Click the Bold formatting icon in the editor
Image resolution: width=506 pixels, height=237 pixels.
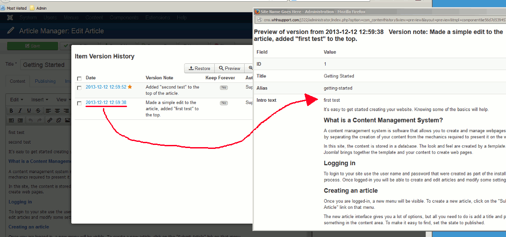pyautogui.click(x=11, y=111)
